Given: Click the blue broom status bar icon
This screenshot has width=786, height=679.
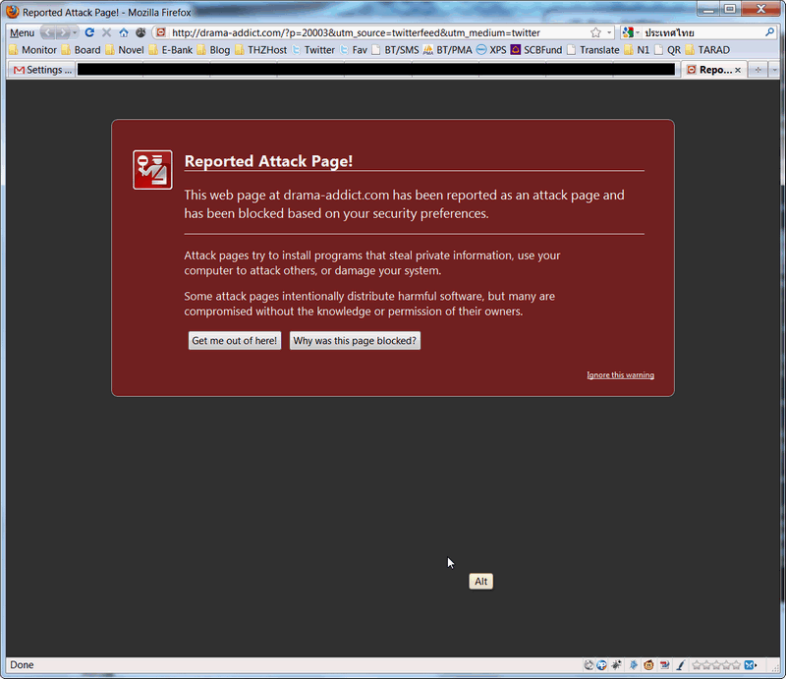Looking at the screenshot, I should click(x=680, y=665).
